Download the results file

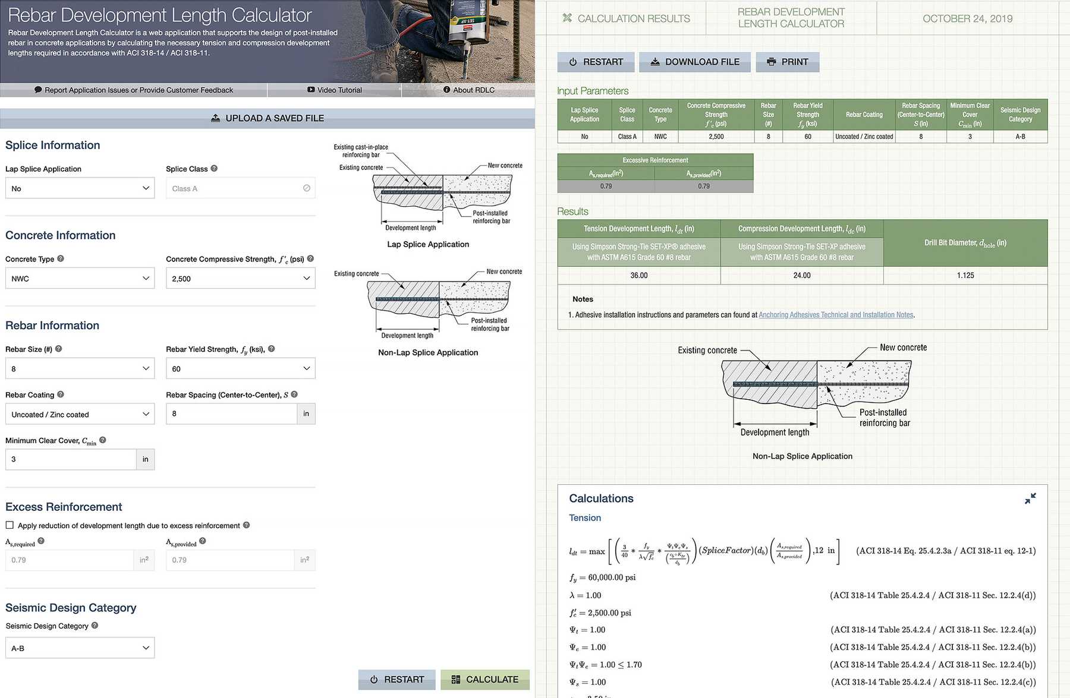[694, 62]
